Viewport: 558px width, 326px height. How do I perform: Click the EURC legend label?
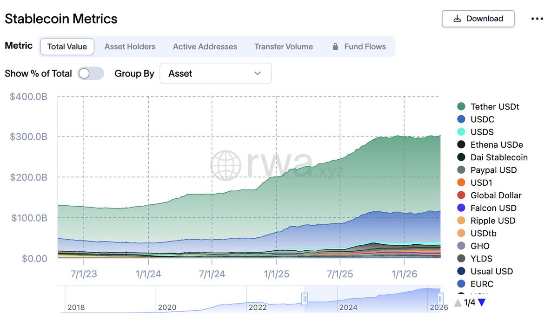482,284
